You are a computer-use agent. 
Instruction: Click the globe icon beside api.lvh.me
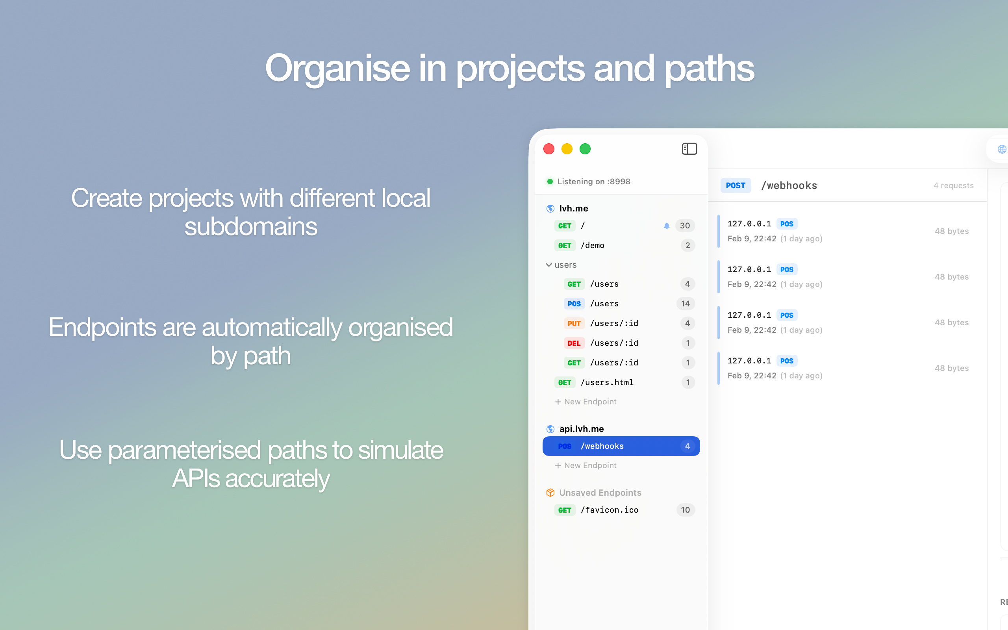tap(550, 428)
